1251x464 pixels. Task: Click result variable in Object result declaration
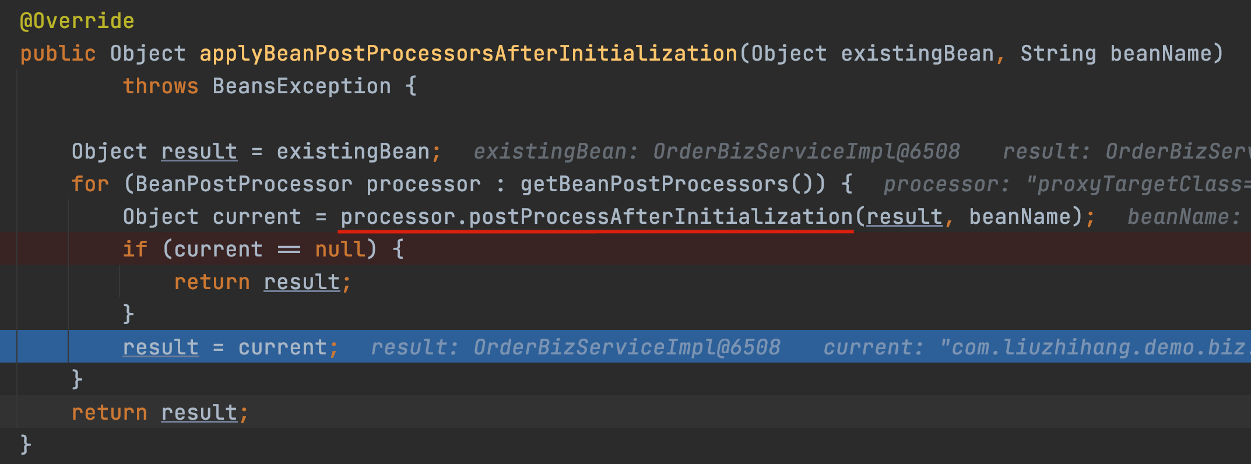pyautogui.click(x=199, y=152)
